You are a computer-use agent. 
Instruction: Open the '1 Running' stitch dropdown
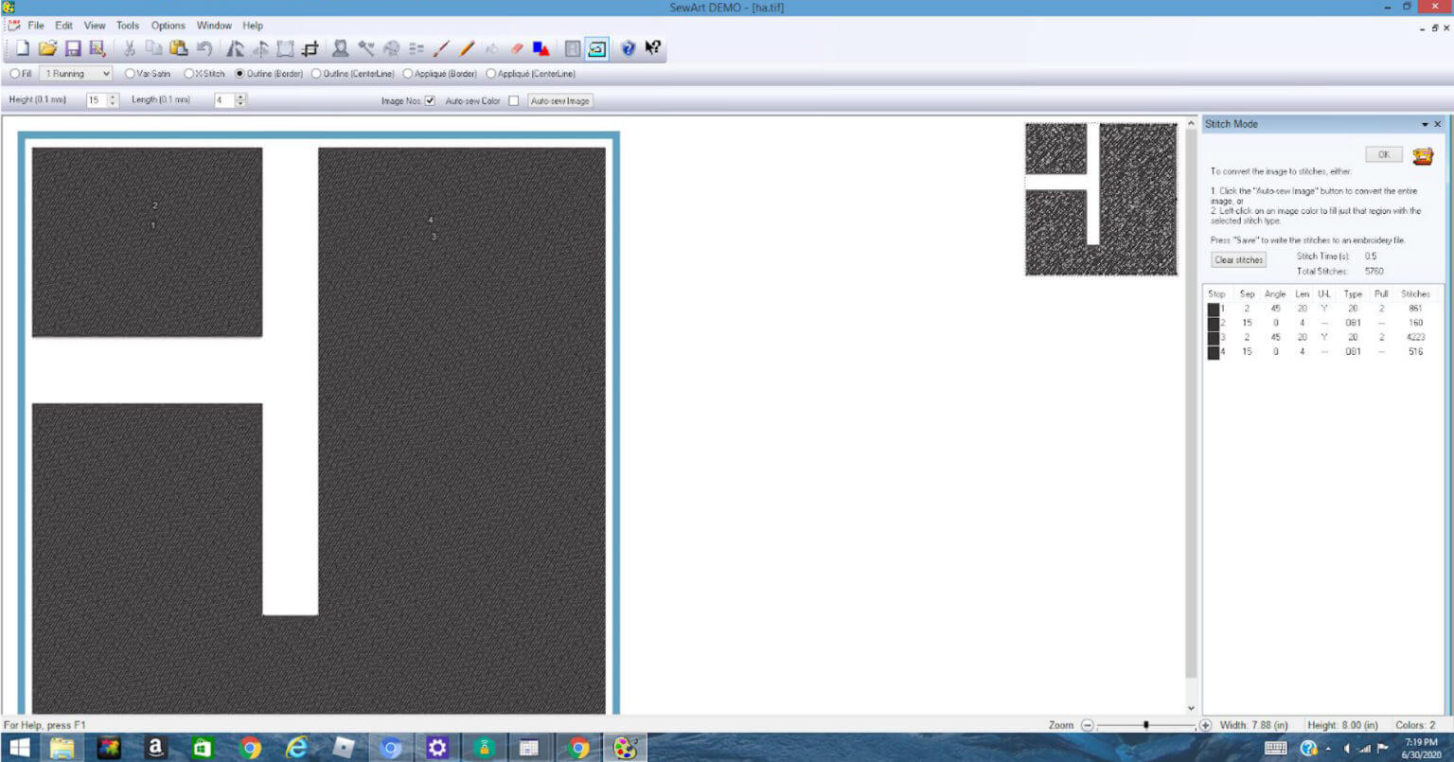coord(76,74)
